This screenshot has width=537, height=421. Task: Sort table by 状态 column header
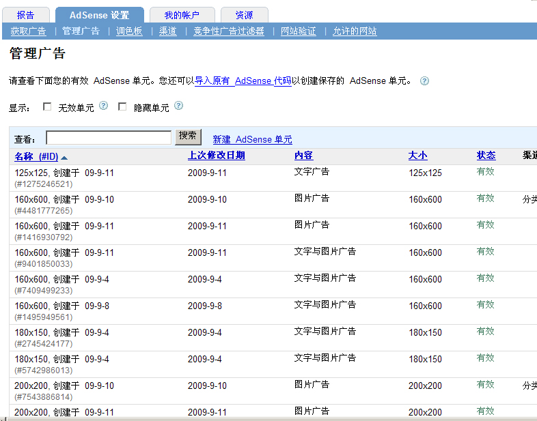click(x=486, y=156)
